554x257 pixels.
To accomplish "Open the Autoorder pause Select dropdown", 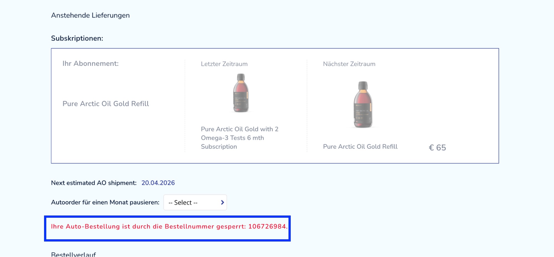I will point(195,203).
